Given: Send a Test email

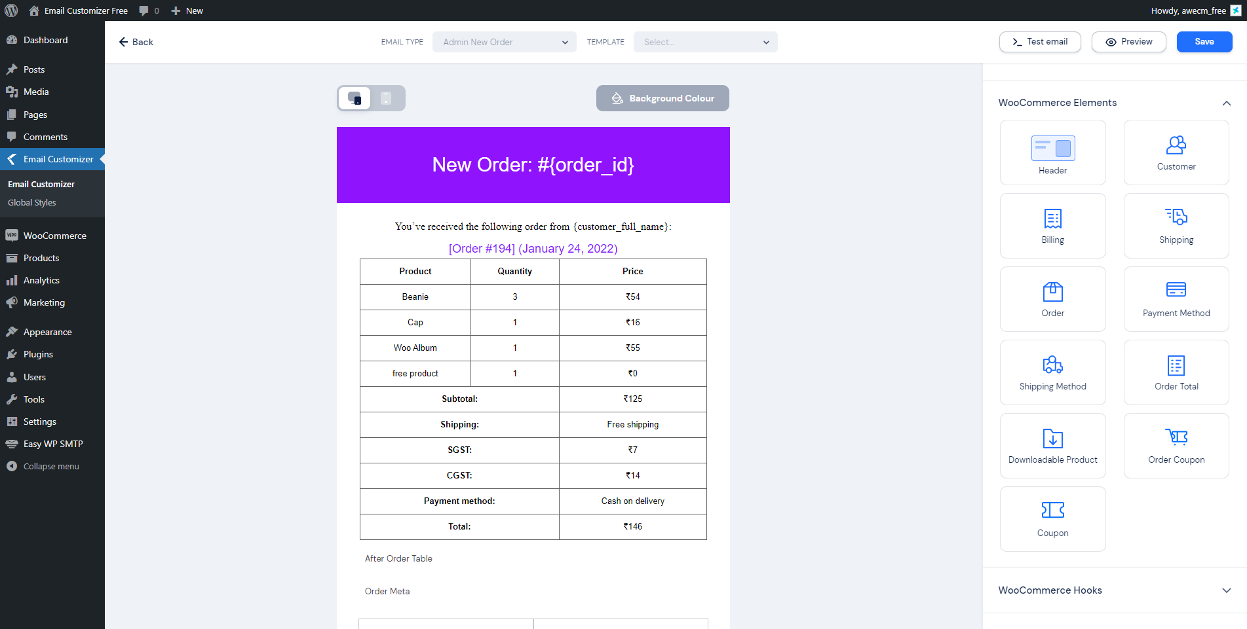Looking at the screenshot, I should (1040, 41).
